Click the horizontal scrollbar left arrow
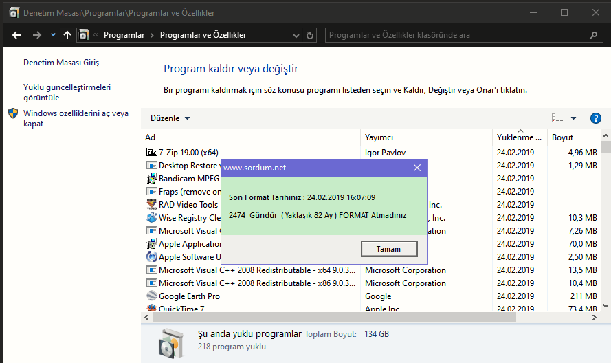The image size is (611, 363). pyautogui.click(x=146, y=318)
